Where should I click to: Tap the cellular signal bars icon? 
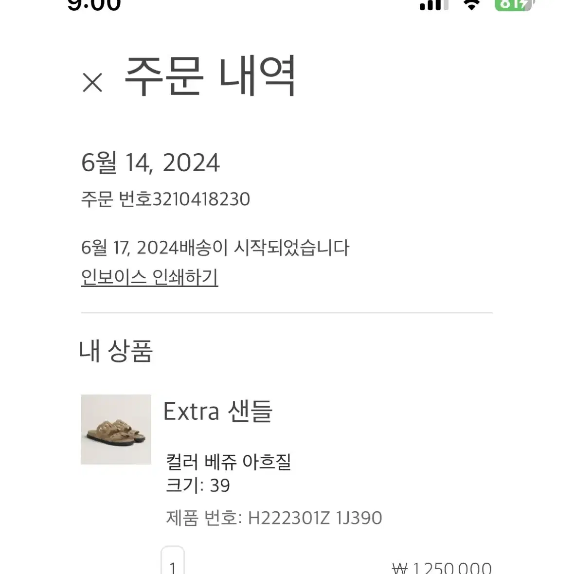point(434,4)
